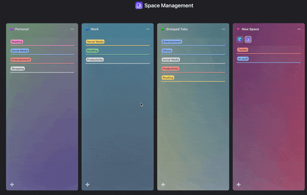Select the Reading group in Personal space
This screenshot has width=307, height=195.
pyautogui.click(x=17, y=42)
